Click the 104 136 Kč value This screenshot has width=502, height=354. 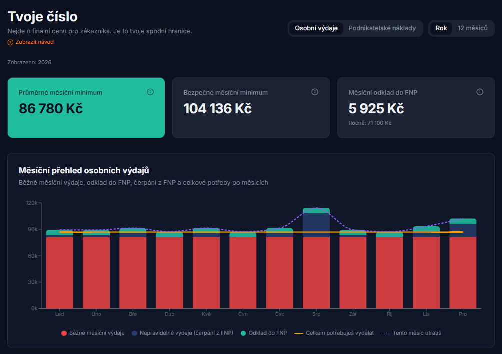click(218, 109)
